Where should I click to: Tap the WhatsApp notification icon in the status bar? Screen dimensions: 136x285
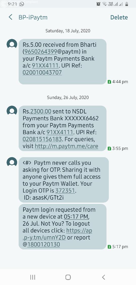[x=22, y=4]
